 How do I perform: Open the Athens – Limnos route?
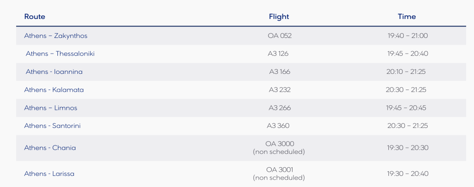[x=50, y=108]
